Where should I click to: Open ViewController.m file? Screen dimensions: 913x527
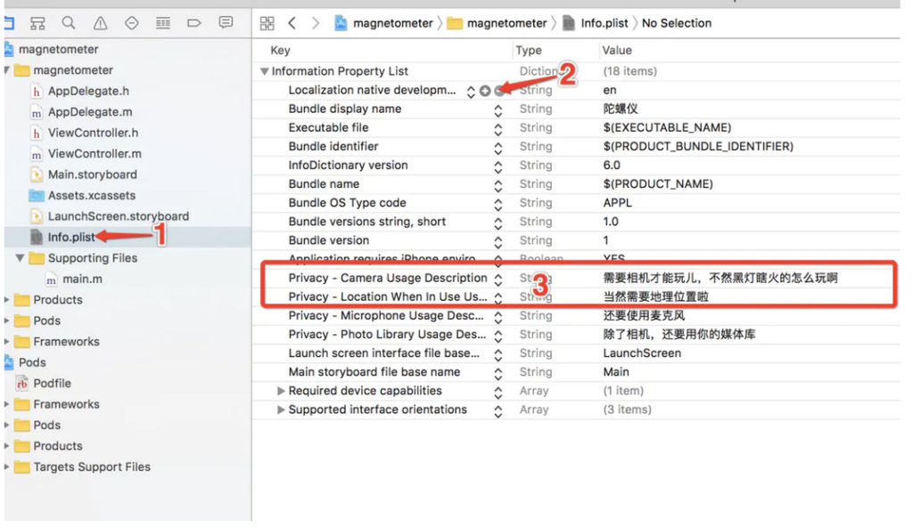95,154
